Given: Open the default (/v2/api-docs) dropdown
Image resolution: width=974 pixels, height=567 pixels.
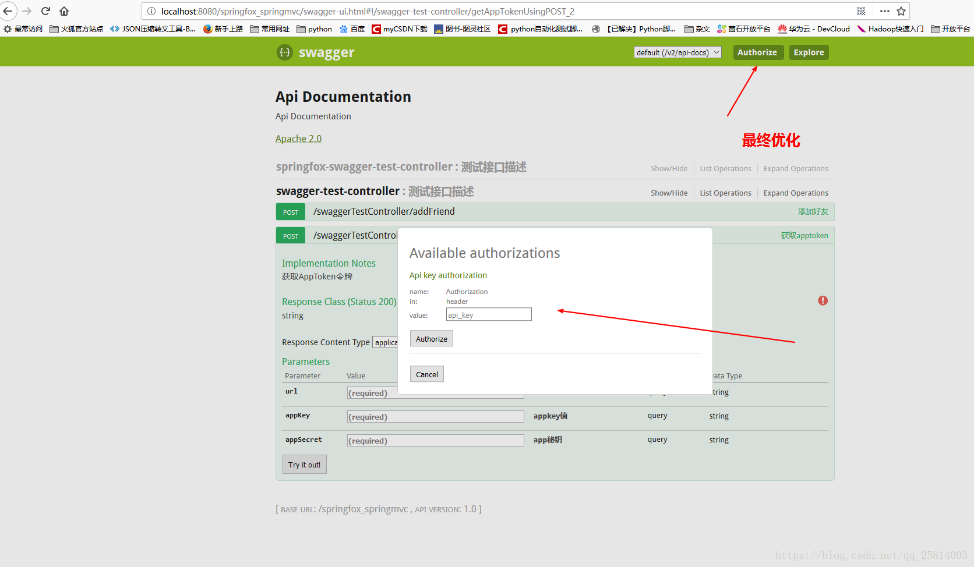Looking at the screenshot, I should point(677,52).
